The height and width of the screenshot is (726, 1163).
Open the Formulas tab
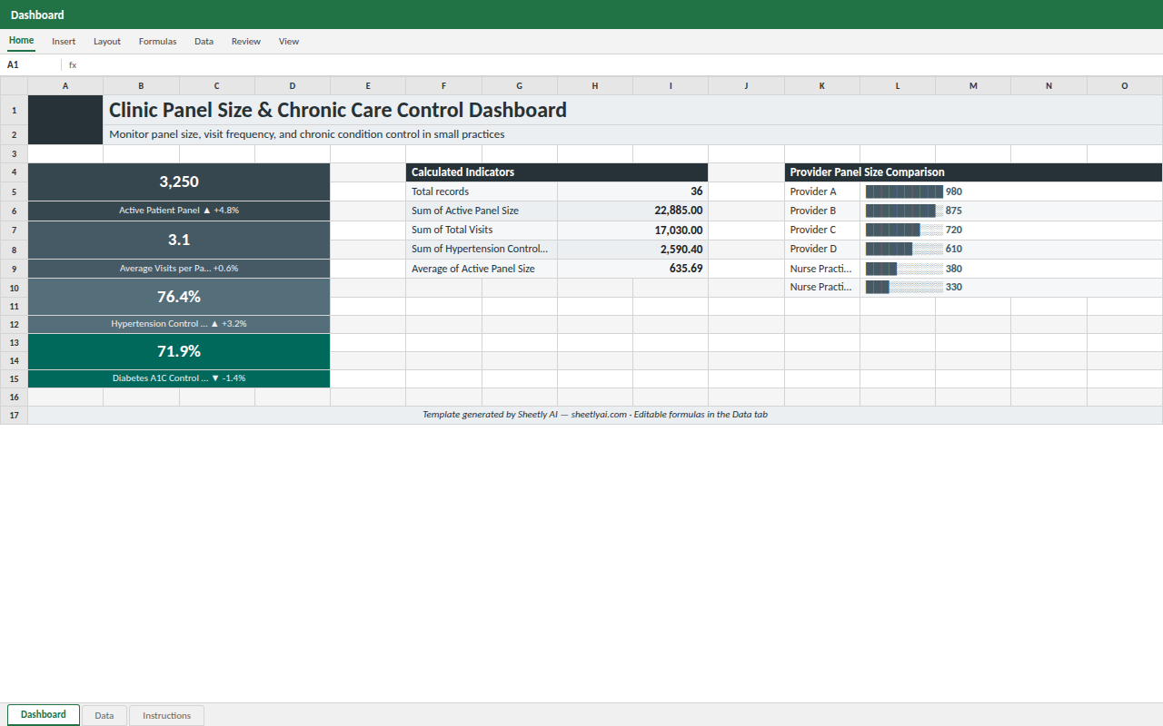(157, 42)
